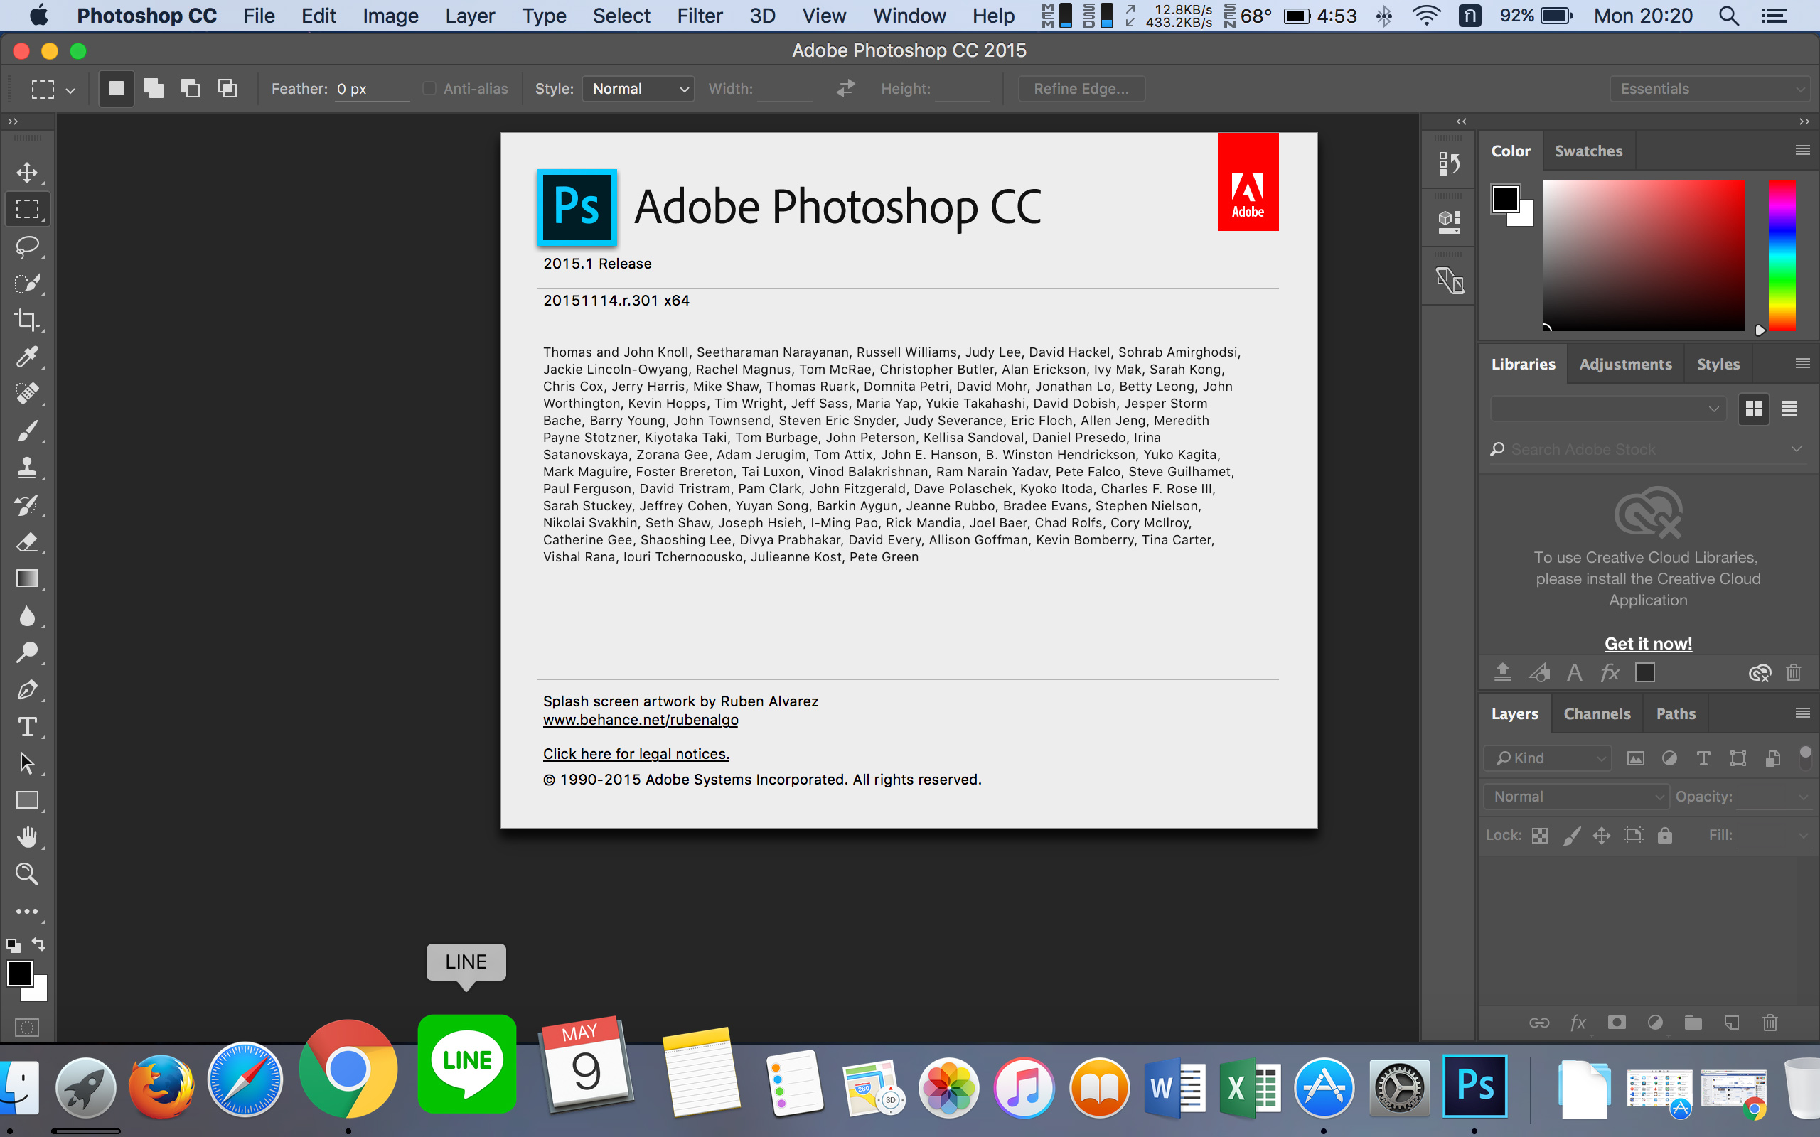This screenshot has height=1137, width=1820.
Task: Click the Refine Edge button
Action: (1081, 89)
